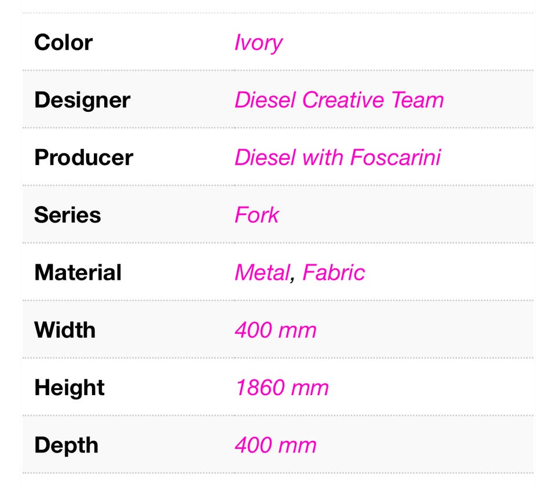This screenshot has height=489, width=556.
Task: Click the comma between Metal and Fabric
Action: click(x=293, y=278)
